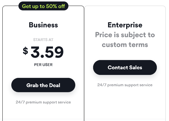The image size is (169, 121).
Task: Click 24/7 premium support text under Enterprise
Action: 125,85
